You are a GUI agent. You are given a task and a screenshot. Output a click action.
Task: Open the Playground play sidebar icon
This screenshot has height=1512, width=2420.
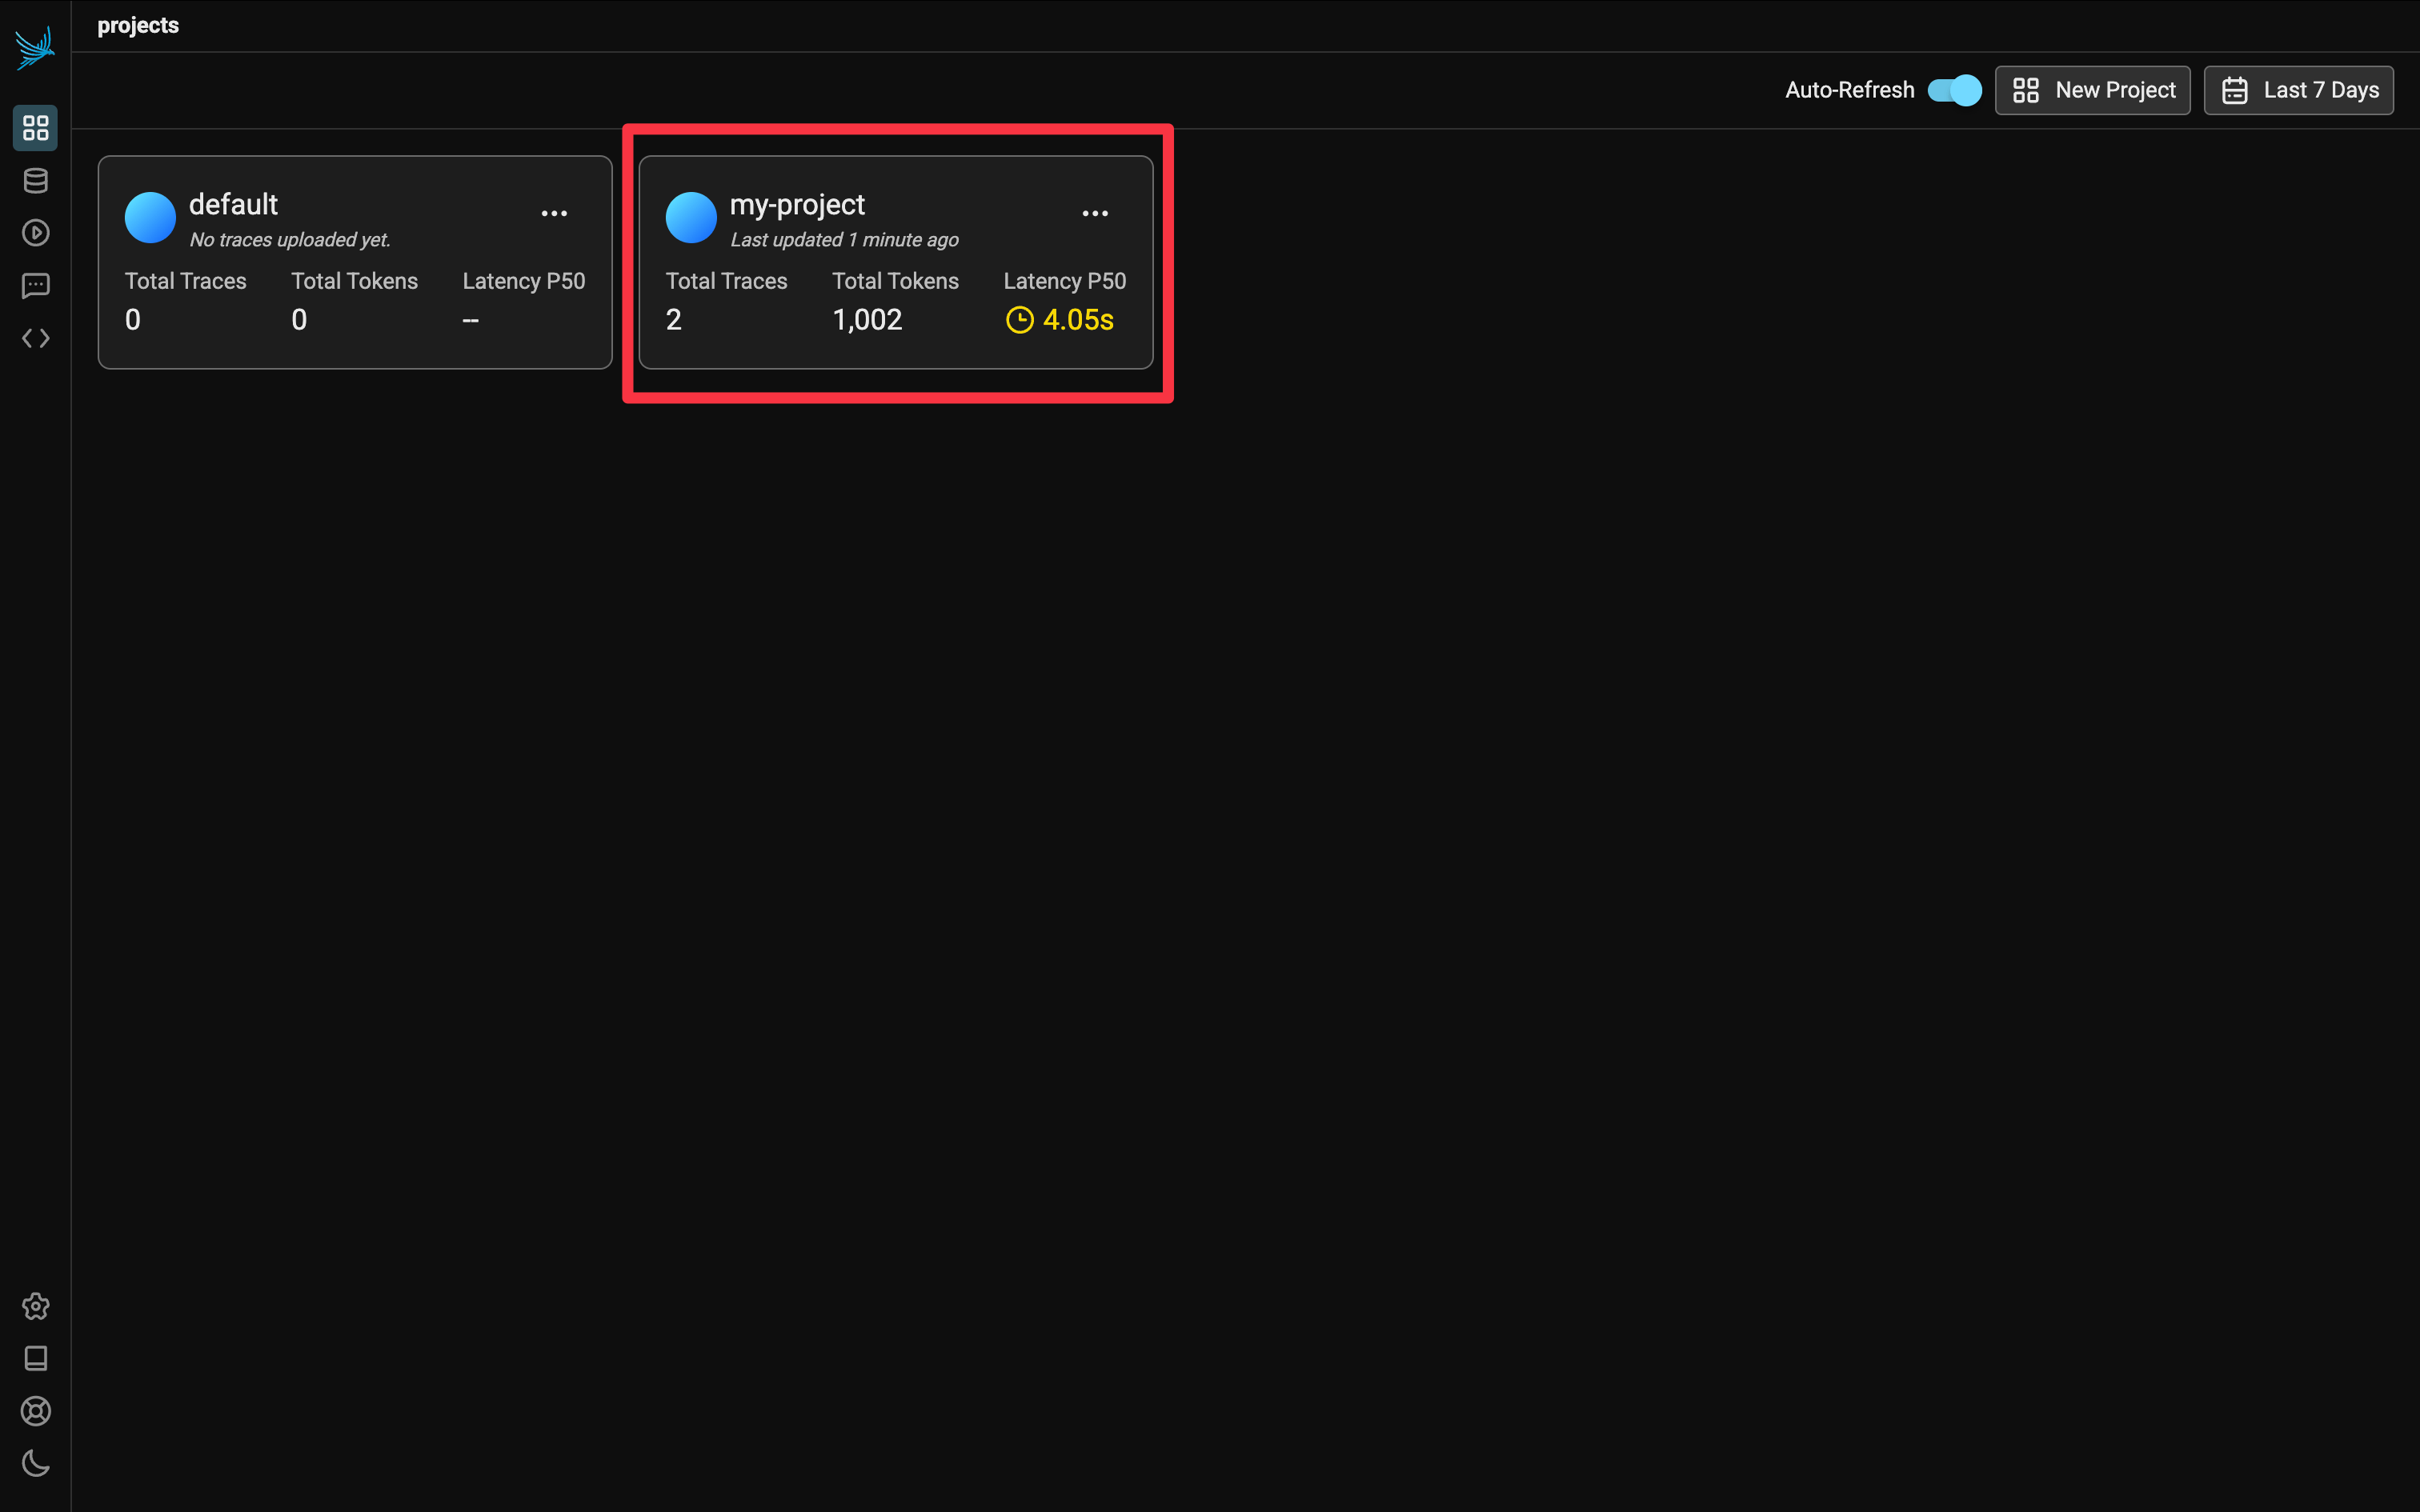(35, 233)
